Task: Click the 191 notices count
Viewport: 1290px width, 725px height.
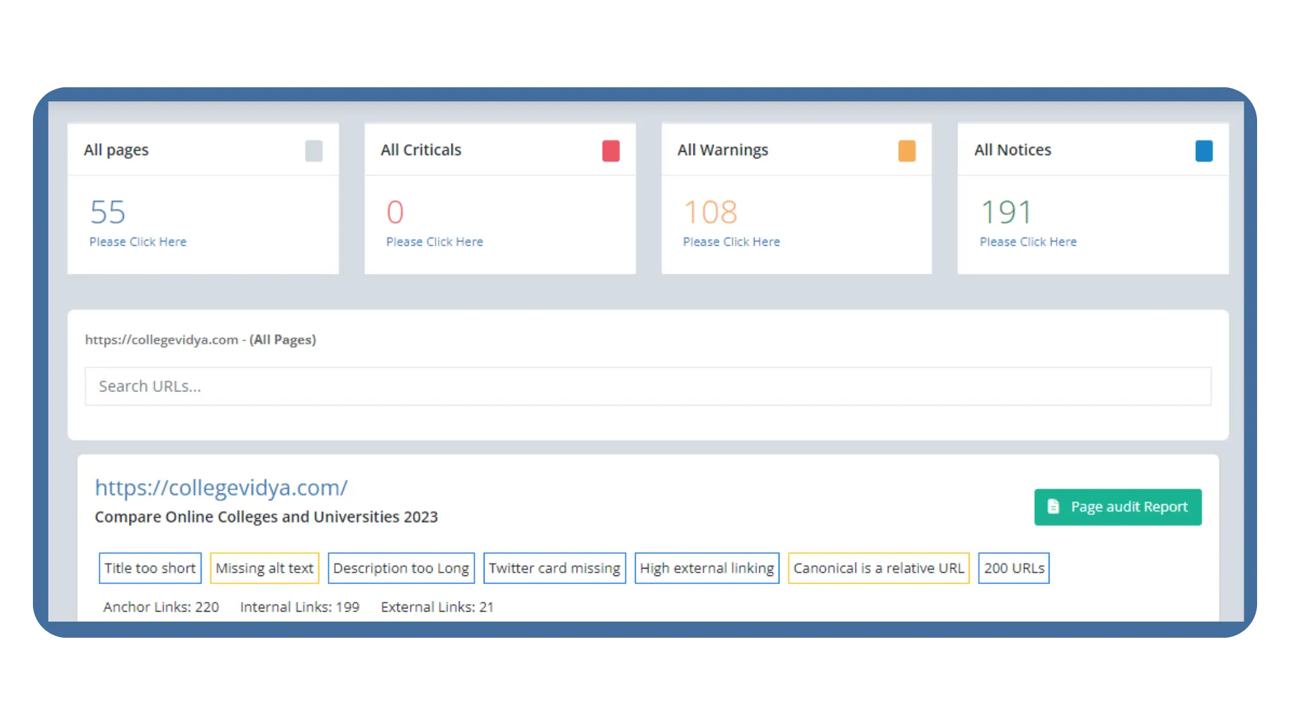Action: (1006, 212)
